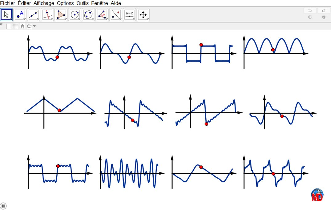Choose the Line through two points tool

(x=34, y=14)
